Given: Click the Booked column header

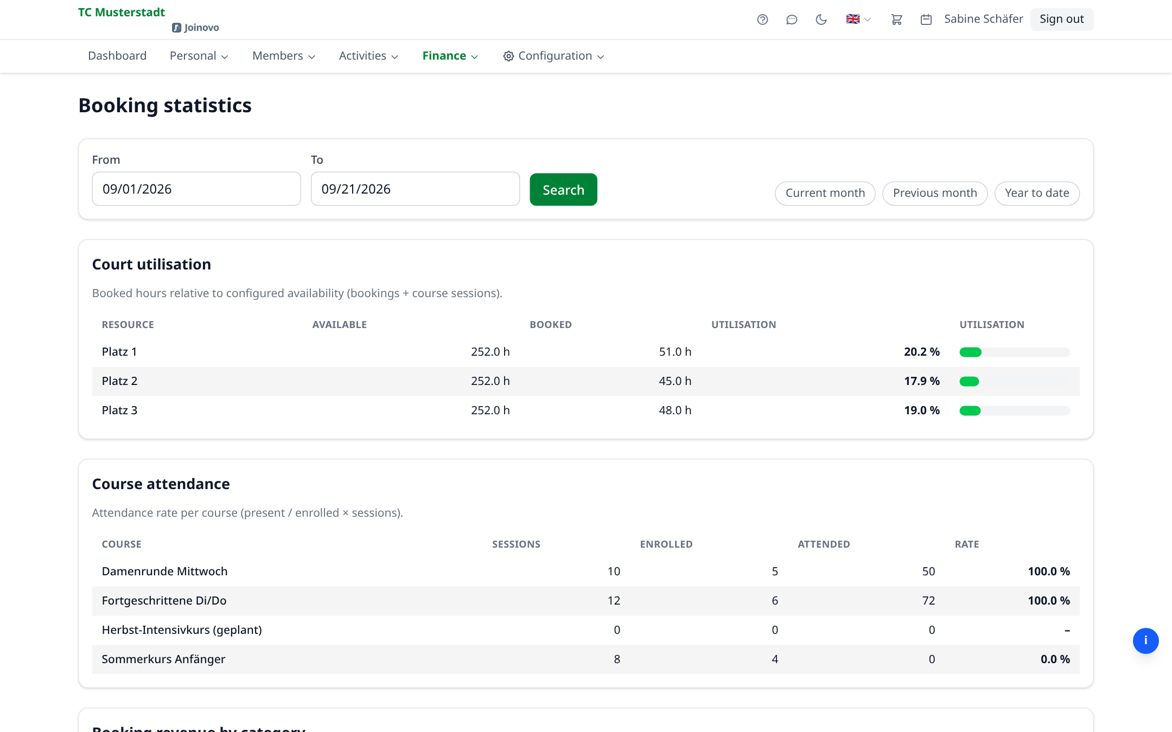Looking at the screenshot, I should tap(551, 325).
